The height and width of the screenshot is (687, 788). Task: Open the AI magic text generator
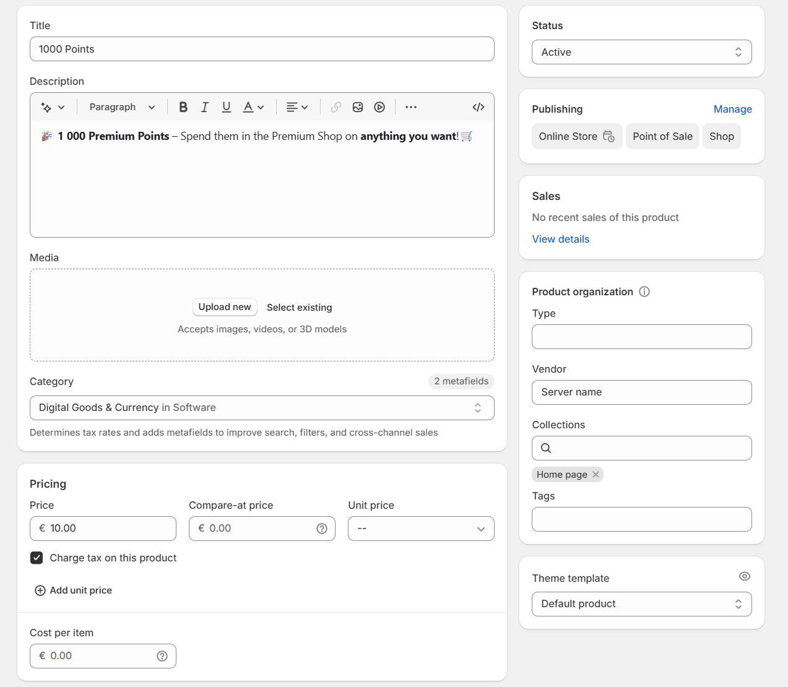(x=53, y=107)
